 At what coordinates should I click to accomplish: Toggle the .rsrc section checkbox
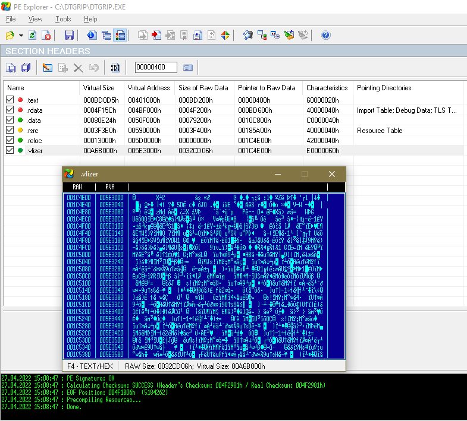pyautogui.click(x=10, y=131)
